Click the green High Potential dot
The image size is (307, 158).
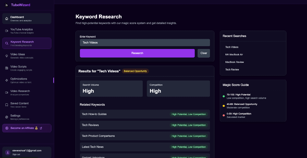click(x=224, y=96)
